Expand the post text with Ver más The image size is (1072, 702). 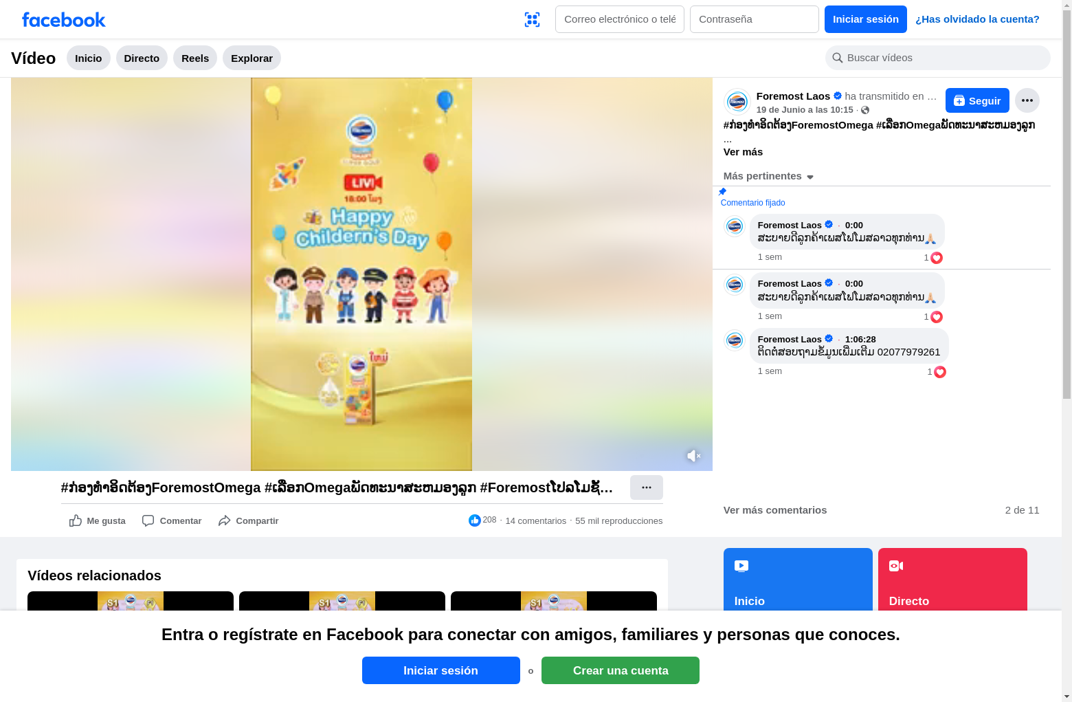[743, 152]
